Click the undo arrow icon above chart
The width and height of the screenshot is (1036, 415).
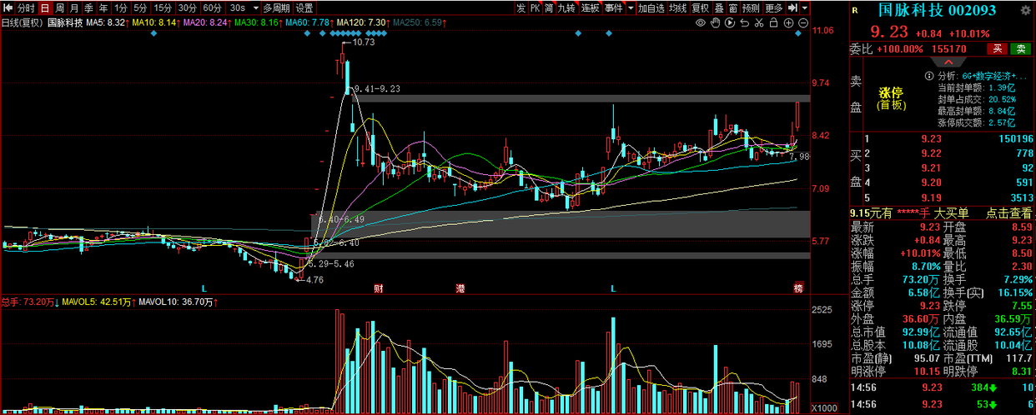(744, 22)
